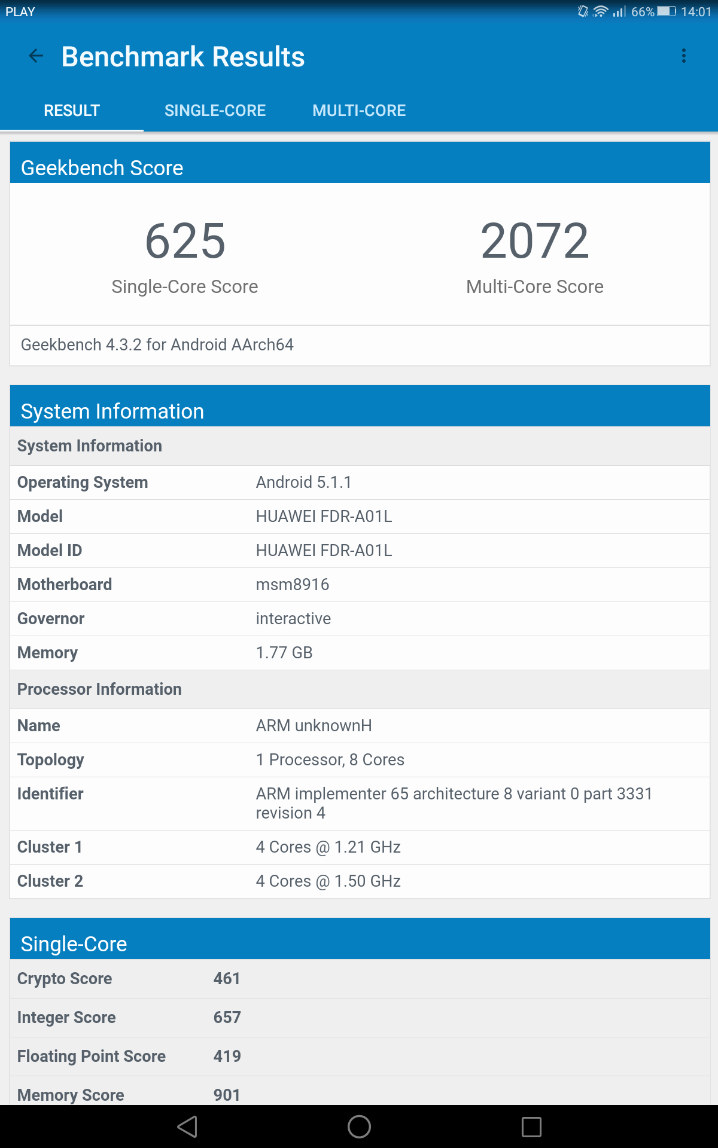Select the Crypto Score value 461
This screenshot has width=718, height=1148.
[x=227, y=979]
